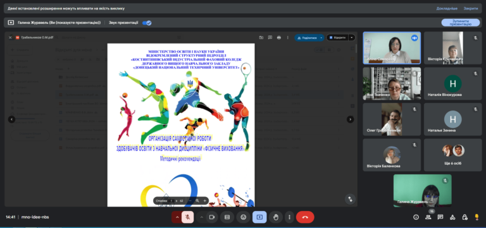Click the presenting screen icon beside Галина Журавель
Image resolution: width=486 pixels, height=228 pixels.
[11, 23]
